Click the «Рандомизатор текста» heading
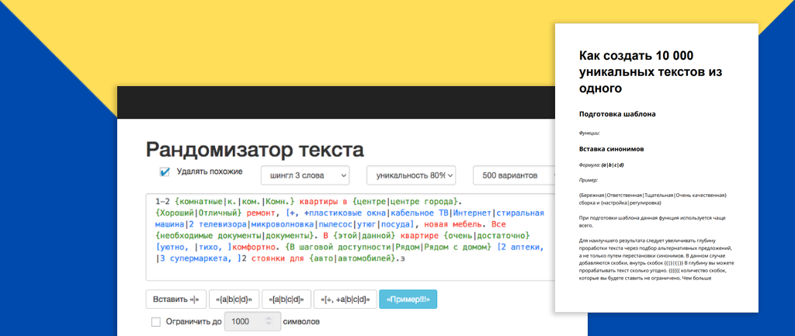The width and height of the screenshot is (795, 336). 255,150
